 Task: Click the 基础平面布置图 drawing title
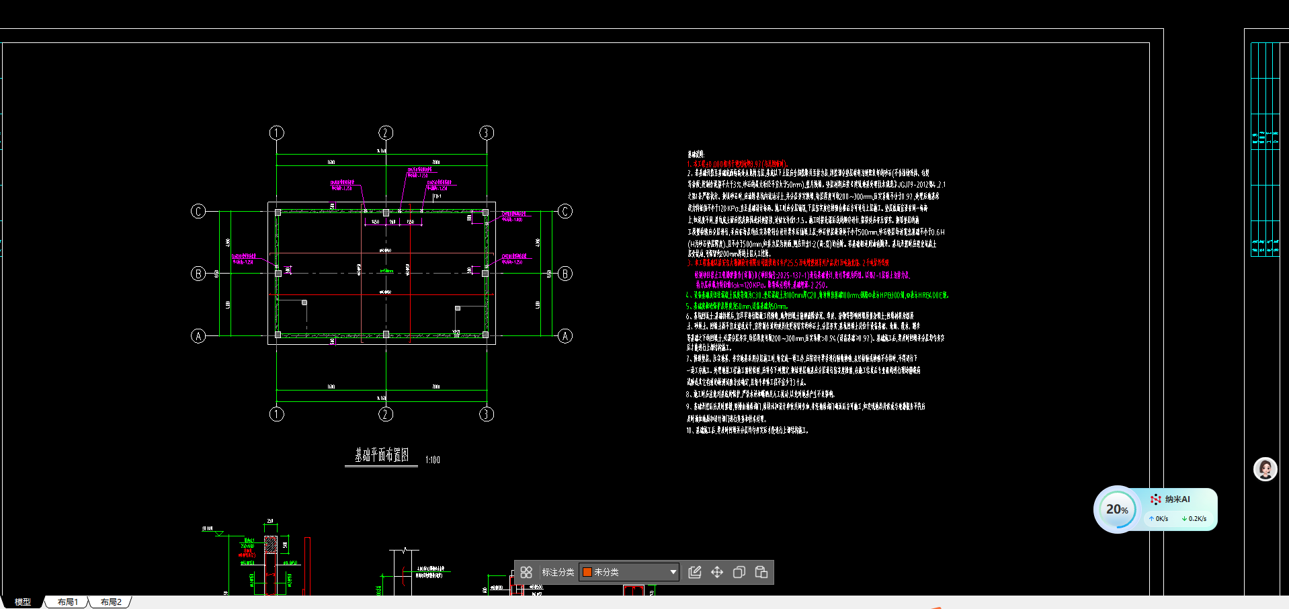click(x=382, y=455)
